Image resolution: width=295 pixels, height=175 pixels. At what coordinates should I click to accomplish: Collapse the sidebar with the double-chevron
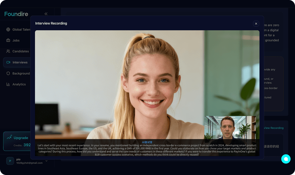pos(46,14)
